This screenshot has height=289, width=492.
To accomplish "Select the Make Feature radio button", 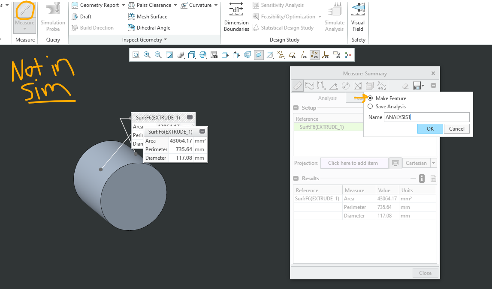I will coord(370,98).
